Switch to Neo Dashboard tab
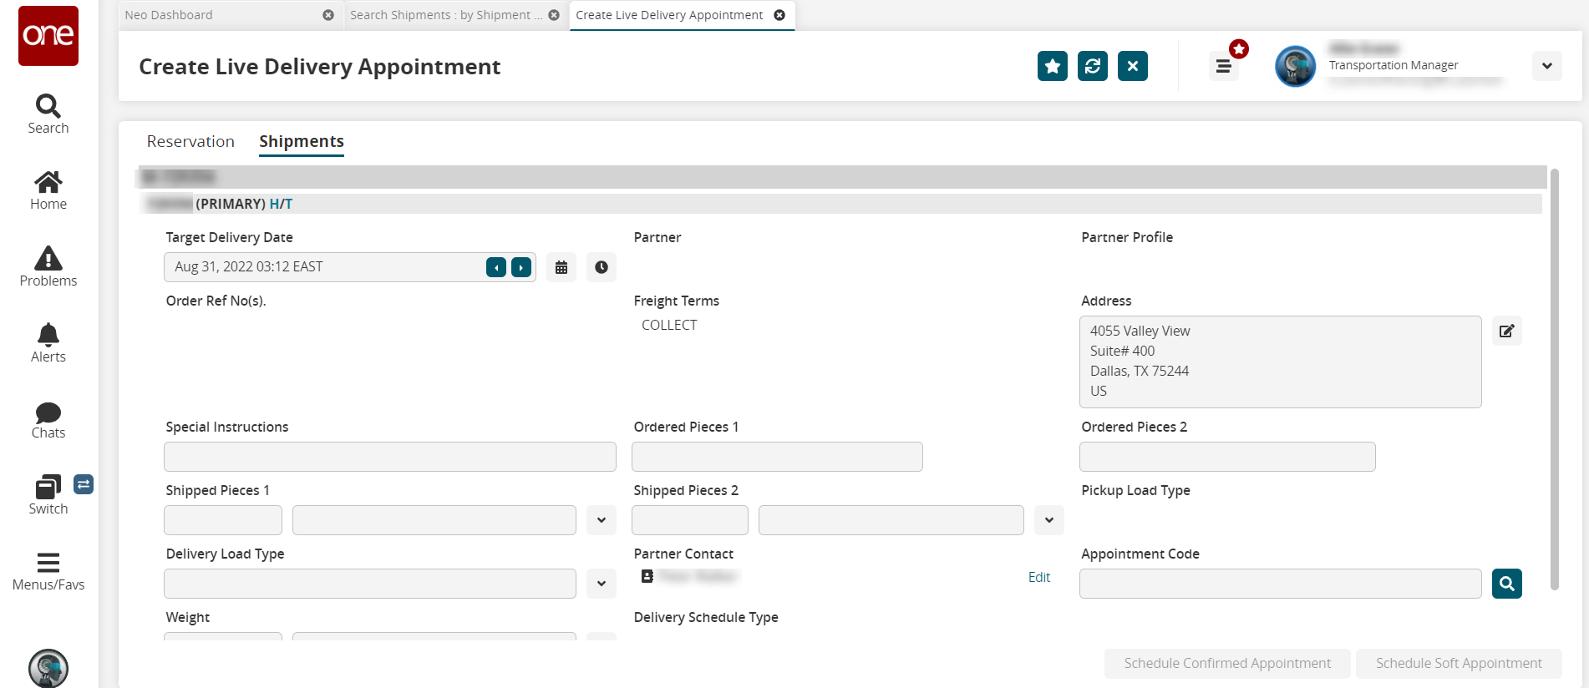 coord(169,15)
